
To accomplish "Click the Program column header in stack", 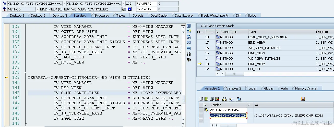I will coord(324,32).
